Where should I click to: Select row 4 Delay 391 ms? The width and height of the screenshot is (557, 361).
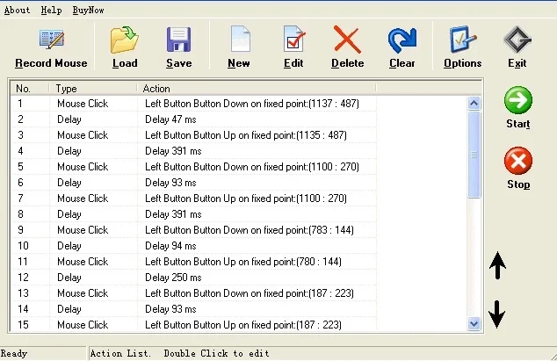coord(193,151)
